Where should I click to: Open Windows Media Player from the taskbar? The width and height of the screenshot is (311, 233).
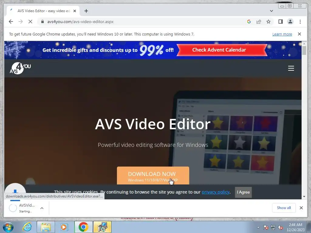click(64, 227)
